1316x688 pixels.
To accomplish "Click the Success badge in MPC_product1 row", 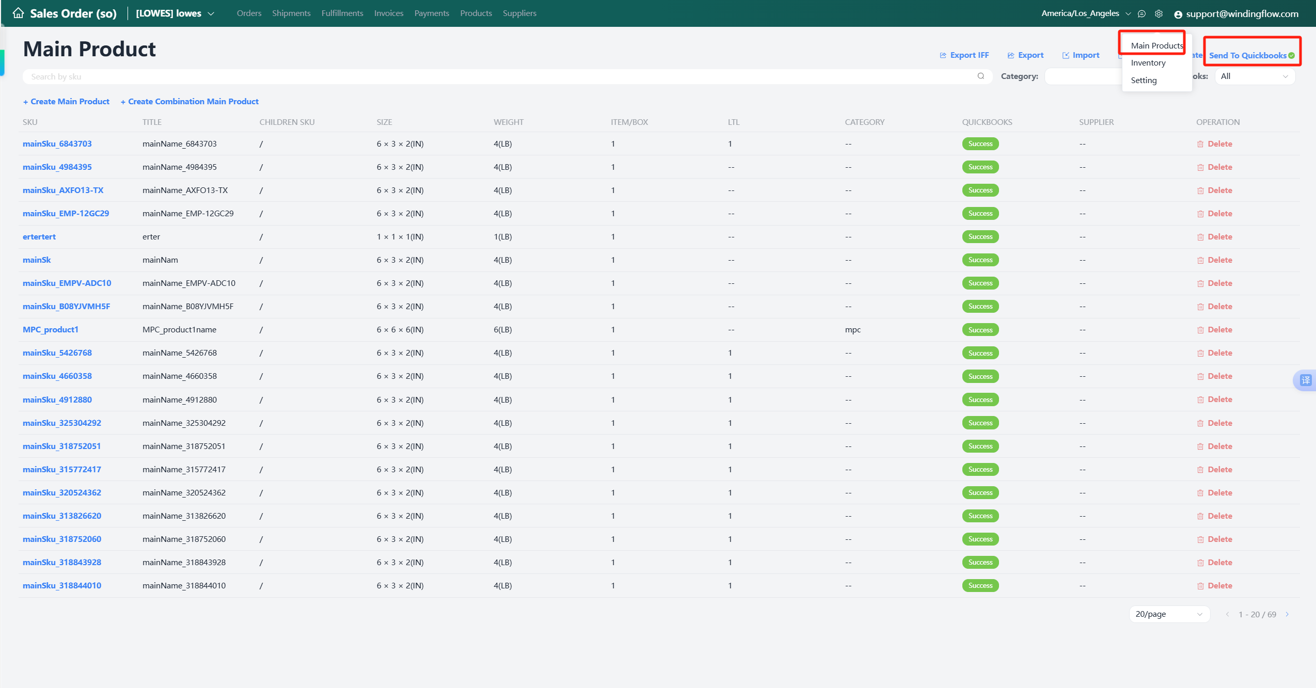I will [980, 330].
